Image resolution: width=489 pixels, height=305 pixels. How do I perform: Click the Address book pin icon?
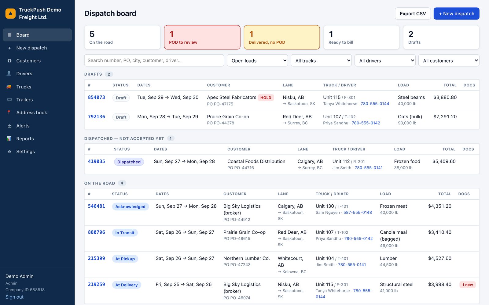[9, 113]
